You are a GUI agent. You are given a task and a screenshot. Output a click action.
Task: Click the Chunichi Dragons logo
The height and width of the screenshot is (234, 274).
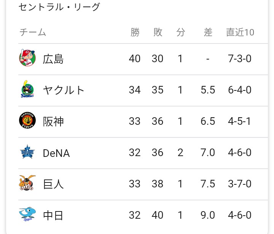tap(27, 214)
